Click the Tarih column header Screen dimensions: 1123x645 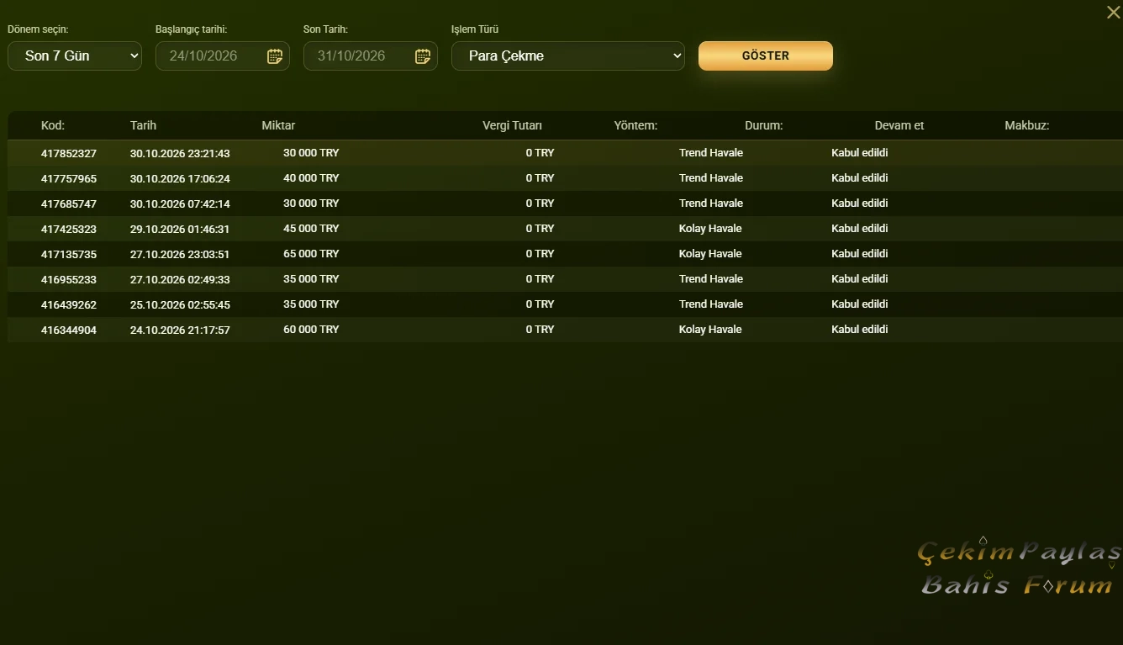(143, 125)
